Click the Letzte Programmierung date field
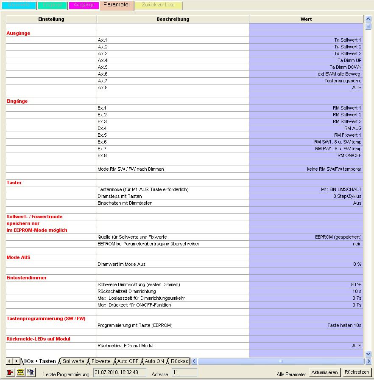The image size is (374, 380). coord(120,372)
